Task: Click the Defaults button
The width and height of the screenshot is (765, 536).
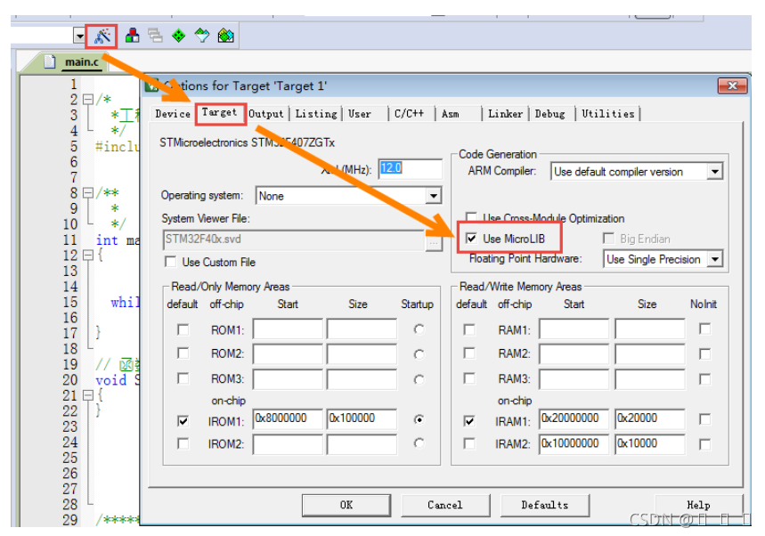Action: pyautogui.click(x=545, y=505)
